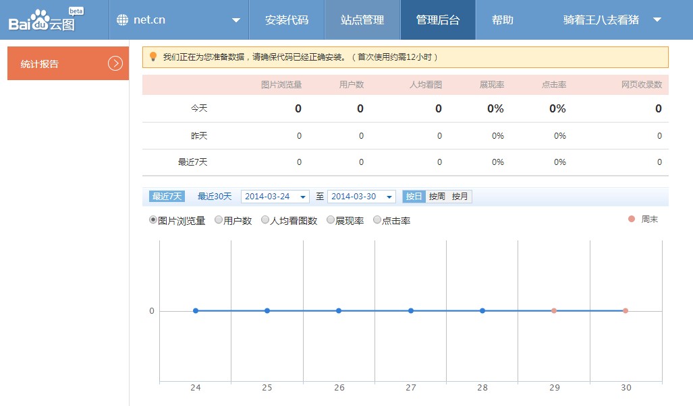Select the 用户数 radio button
Viewport: 693px width, 406px height.
point(219,220)
